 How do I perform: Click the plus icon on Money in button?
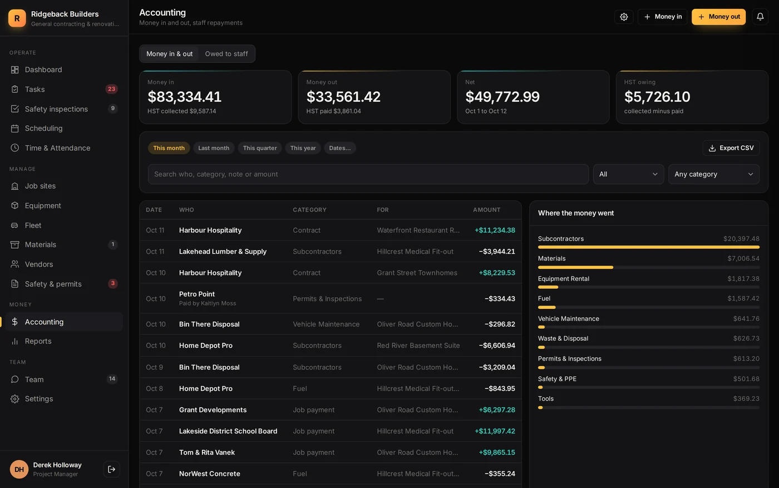[x=647, y=17]
